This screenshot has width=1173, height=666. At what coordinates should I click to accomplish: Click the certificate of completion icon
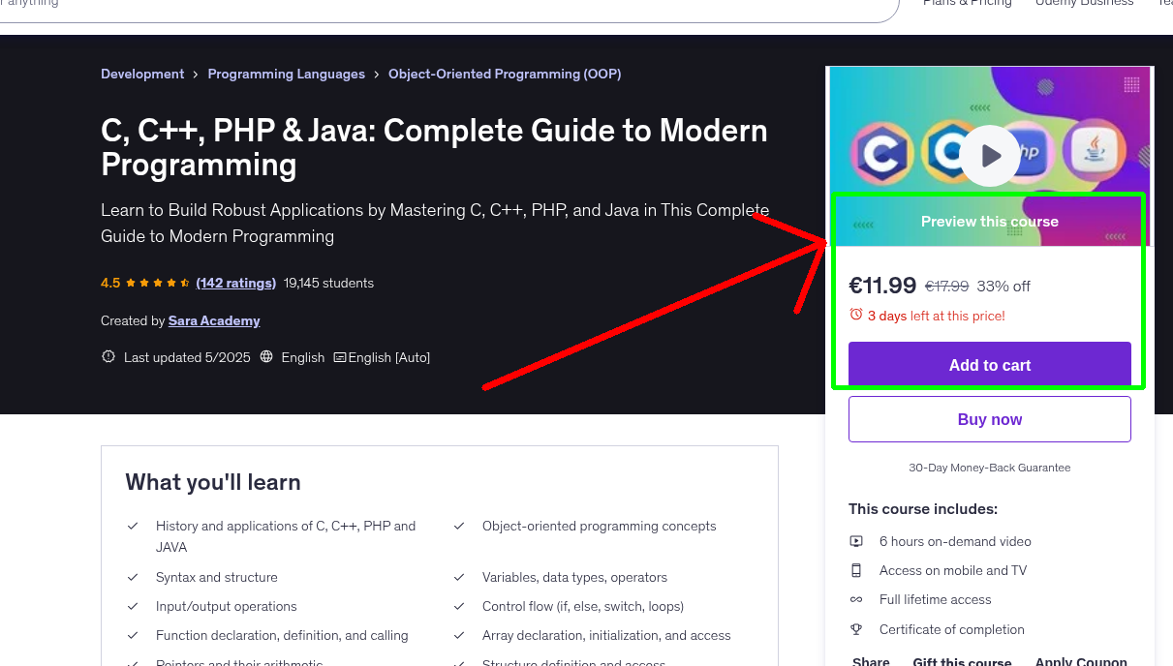856,629
